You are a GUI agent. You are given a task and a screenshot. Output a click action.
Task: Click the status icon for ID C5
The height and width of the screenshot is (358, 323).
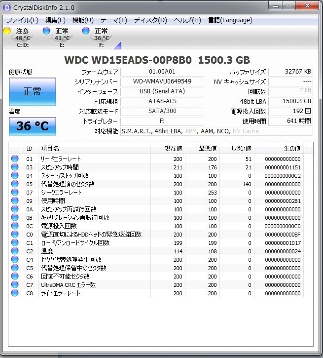click(15, 268)
